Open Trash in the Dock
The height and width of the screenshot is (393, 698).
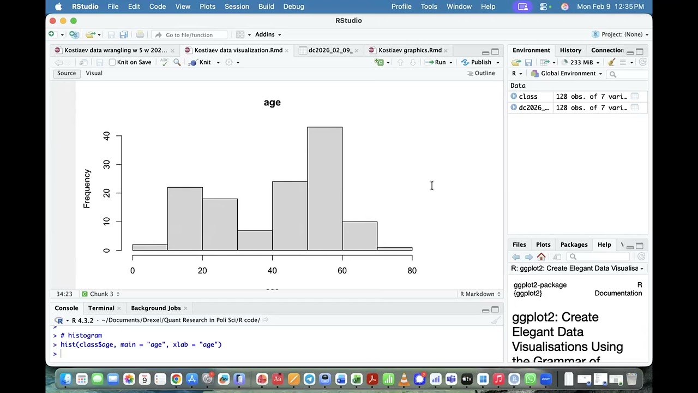point(631,379)
